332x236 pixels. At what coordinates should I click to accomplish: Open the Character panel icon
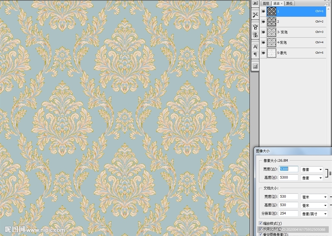255,46
